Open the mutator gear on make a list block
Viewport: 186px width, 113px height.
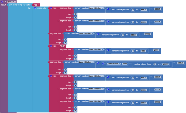[x=35, y=8]
